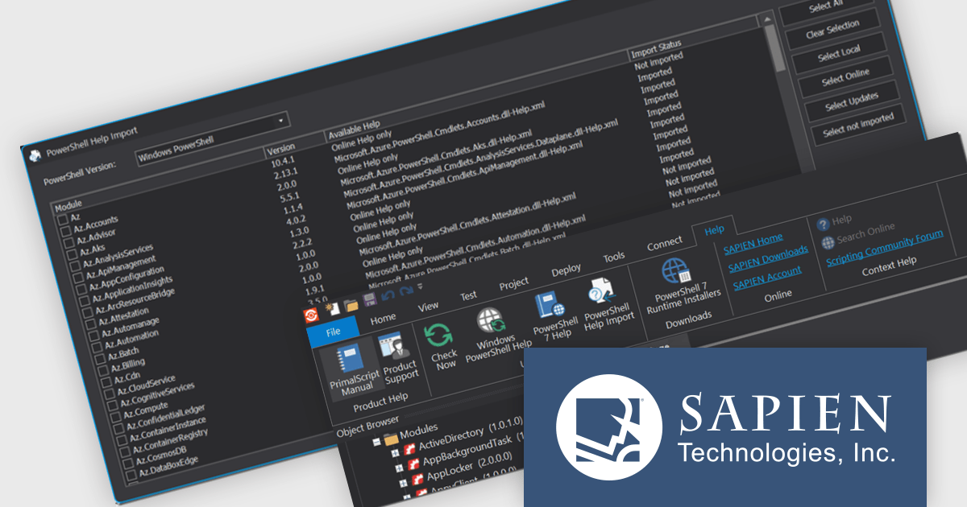Image resolution: width=967 pixels, height=507 pixels.
Task: Click the Open folder quick-access icon
Action: click(351, 306)
